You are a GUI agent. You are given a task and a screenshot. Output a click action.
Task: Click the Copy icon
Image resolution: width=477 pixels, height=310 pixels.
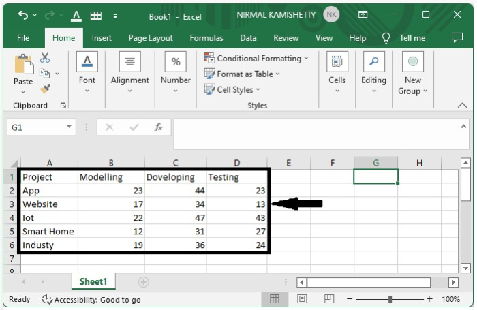click(44, 74)
